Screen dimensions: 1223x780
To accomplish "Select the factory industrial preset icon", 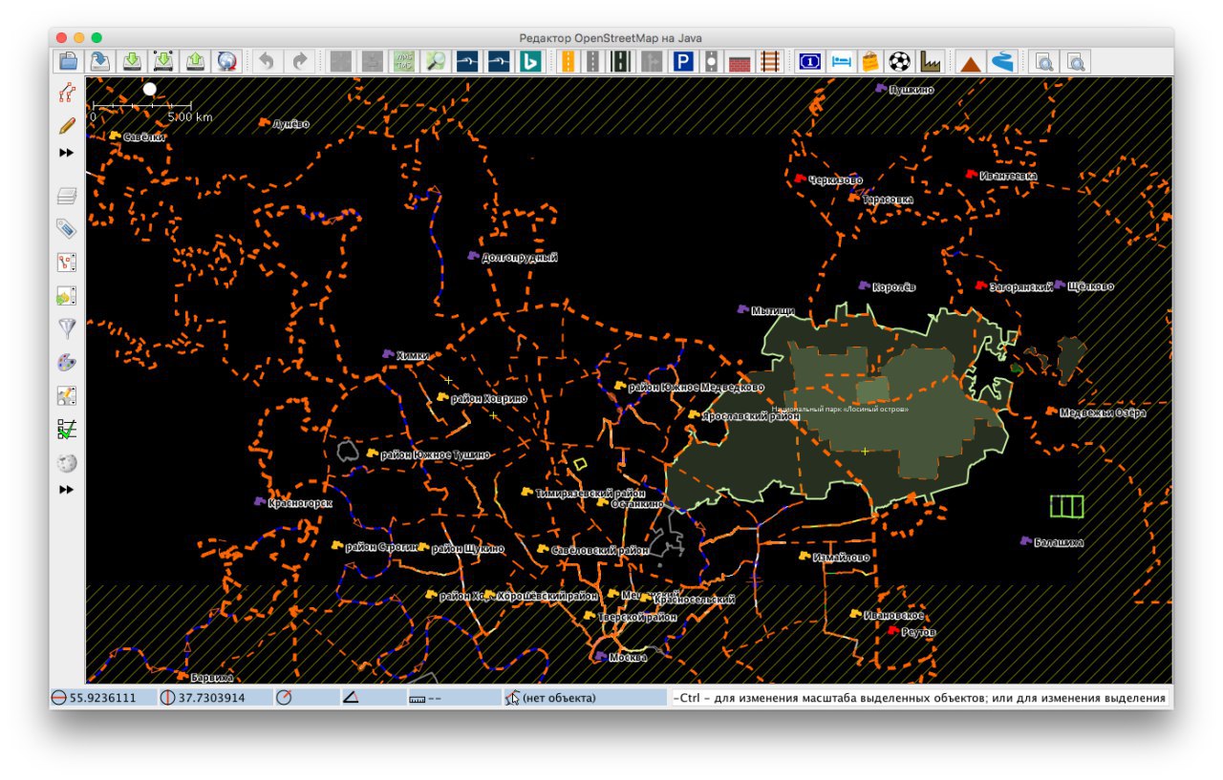I will pyautogui.click(x=930, y=62).
